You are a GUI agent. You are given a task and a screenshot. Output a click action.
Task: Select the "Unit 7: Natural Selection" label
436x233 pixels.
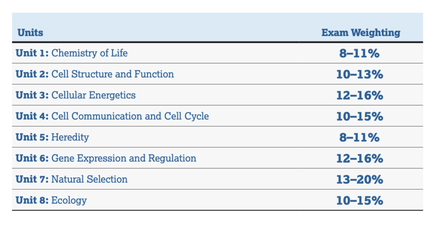click(72, 179)
